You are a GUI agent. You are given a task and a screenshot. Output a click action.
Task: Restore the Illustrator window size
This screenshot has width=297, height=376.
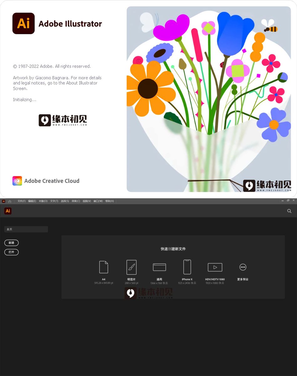click(288, 201)
